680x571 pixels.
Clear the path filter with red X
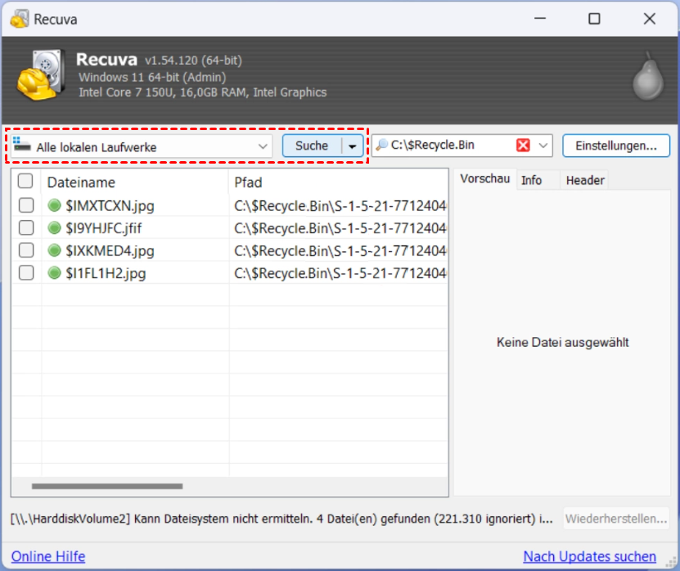coord(523,146)
